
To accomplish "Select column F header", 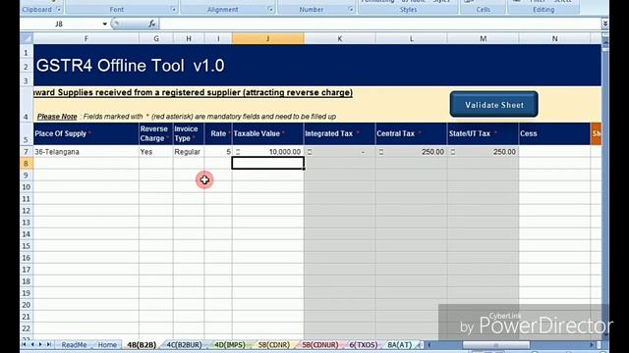I will (x=86, y=38).
